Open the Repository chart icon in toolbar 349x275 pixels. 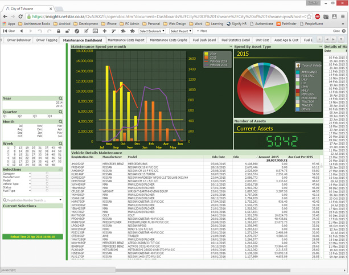coord(95,31)
